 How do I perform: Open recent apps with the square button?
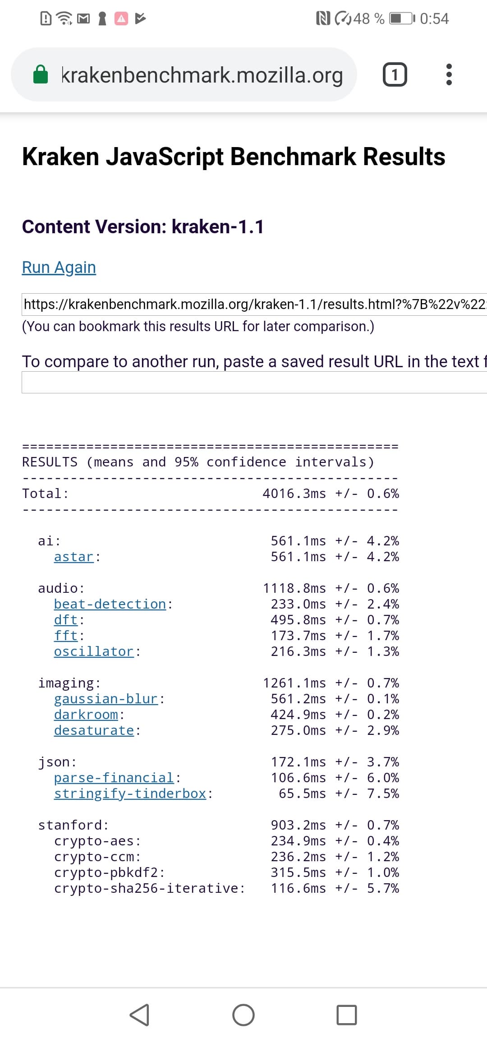point(346,1015)
